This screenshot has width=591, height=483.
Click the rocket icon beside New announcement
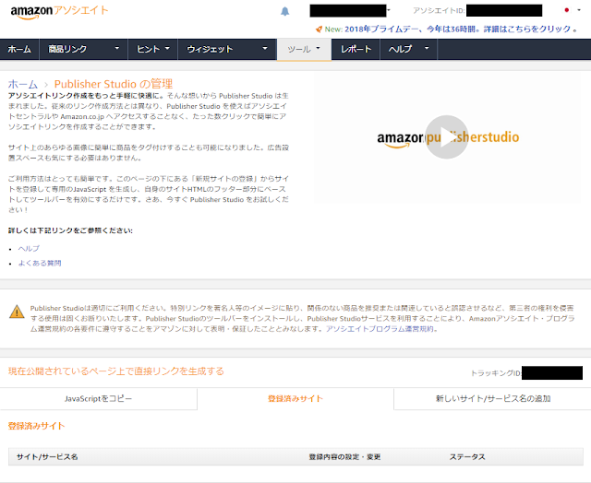pyautogui.click(x=319, y=29)
